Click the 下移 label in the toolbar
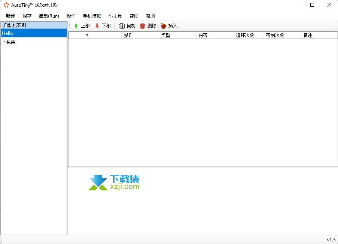Screen dimensions: 338x244 106,26
